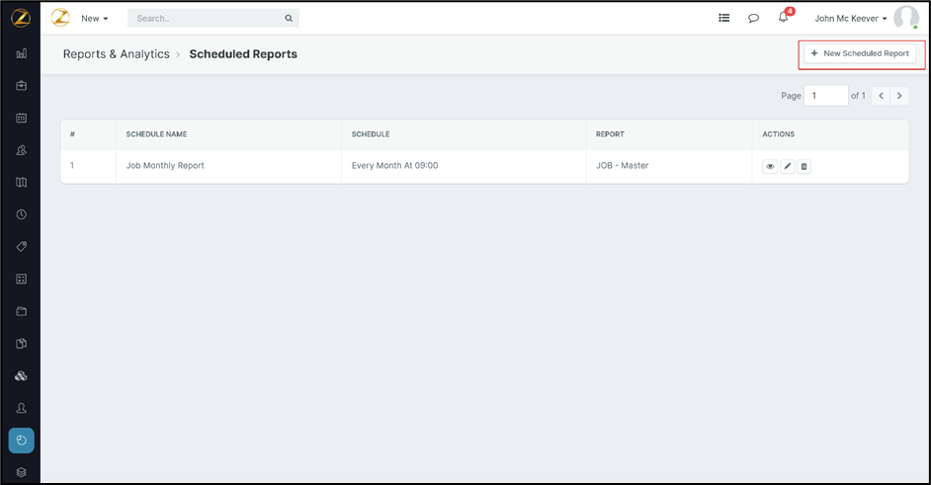Open the map sidebar icon
This screenshot has height=485, width=931.
22,183
